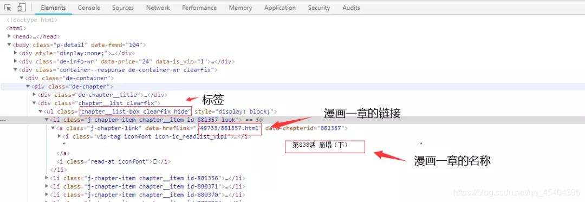Expand the de-chapter__title div node
This screenshot has width=585, height=202.
[34, 95]
